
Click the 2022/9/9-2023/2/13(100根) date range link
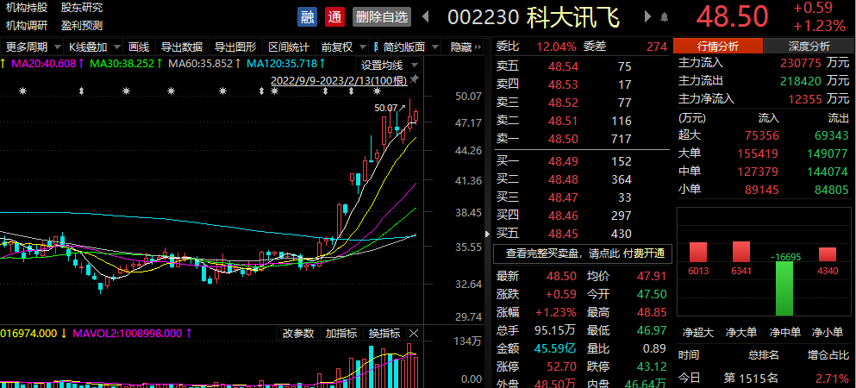(x=339, y=81)
